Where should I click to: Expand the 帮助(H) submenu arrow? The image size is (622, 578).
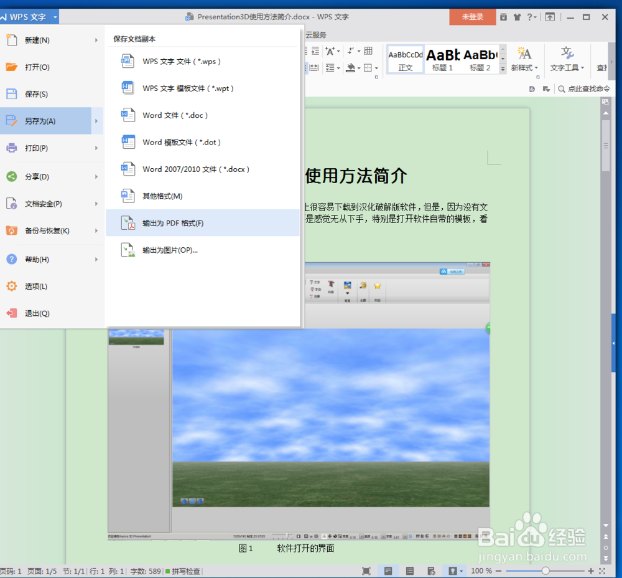click(x=96, y=259)
